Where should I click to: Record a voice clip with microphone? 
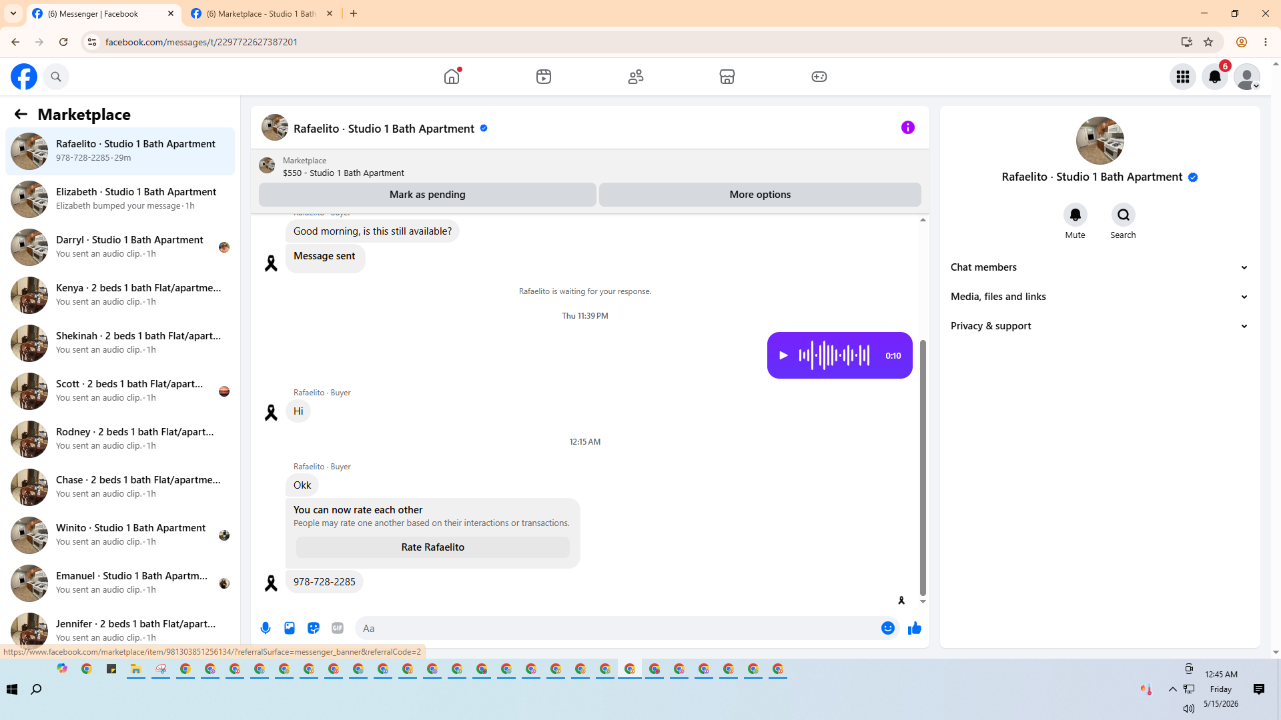pos(266,628)
